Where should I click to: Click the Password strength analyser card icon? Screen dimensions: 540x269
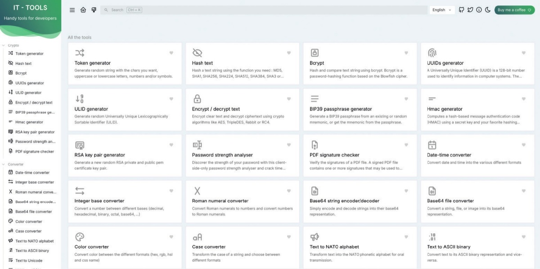click(x=197, y=145)
